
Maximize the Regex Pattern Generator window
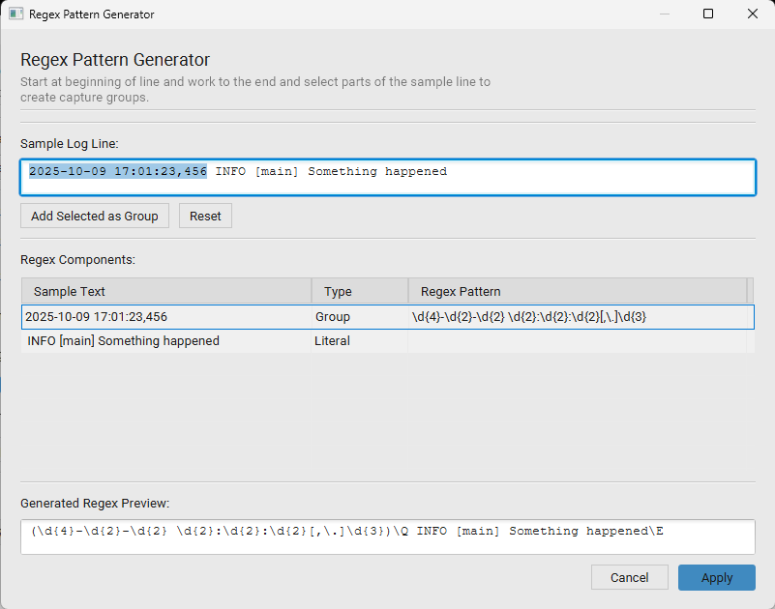point(708,14)
